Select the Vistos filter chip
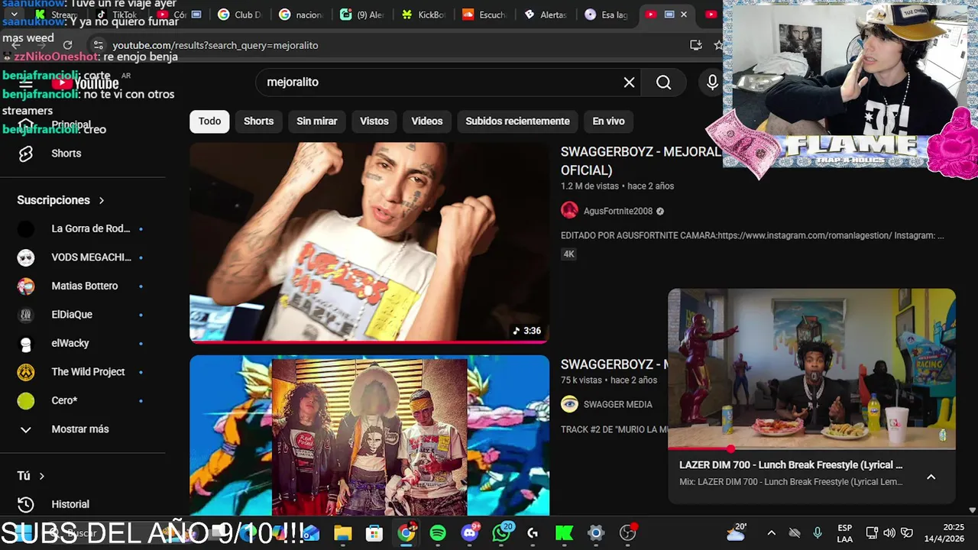Image resolution: width=978 pixels, height=550 pixels. click(x=374, y=121)
